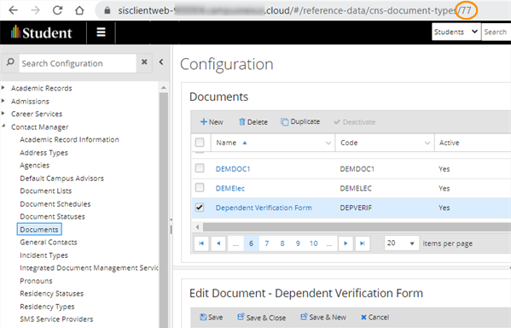Select Agencies in tree
Viewport: 511px width, 328px height.
(x=34, y=165)
